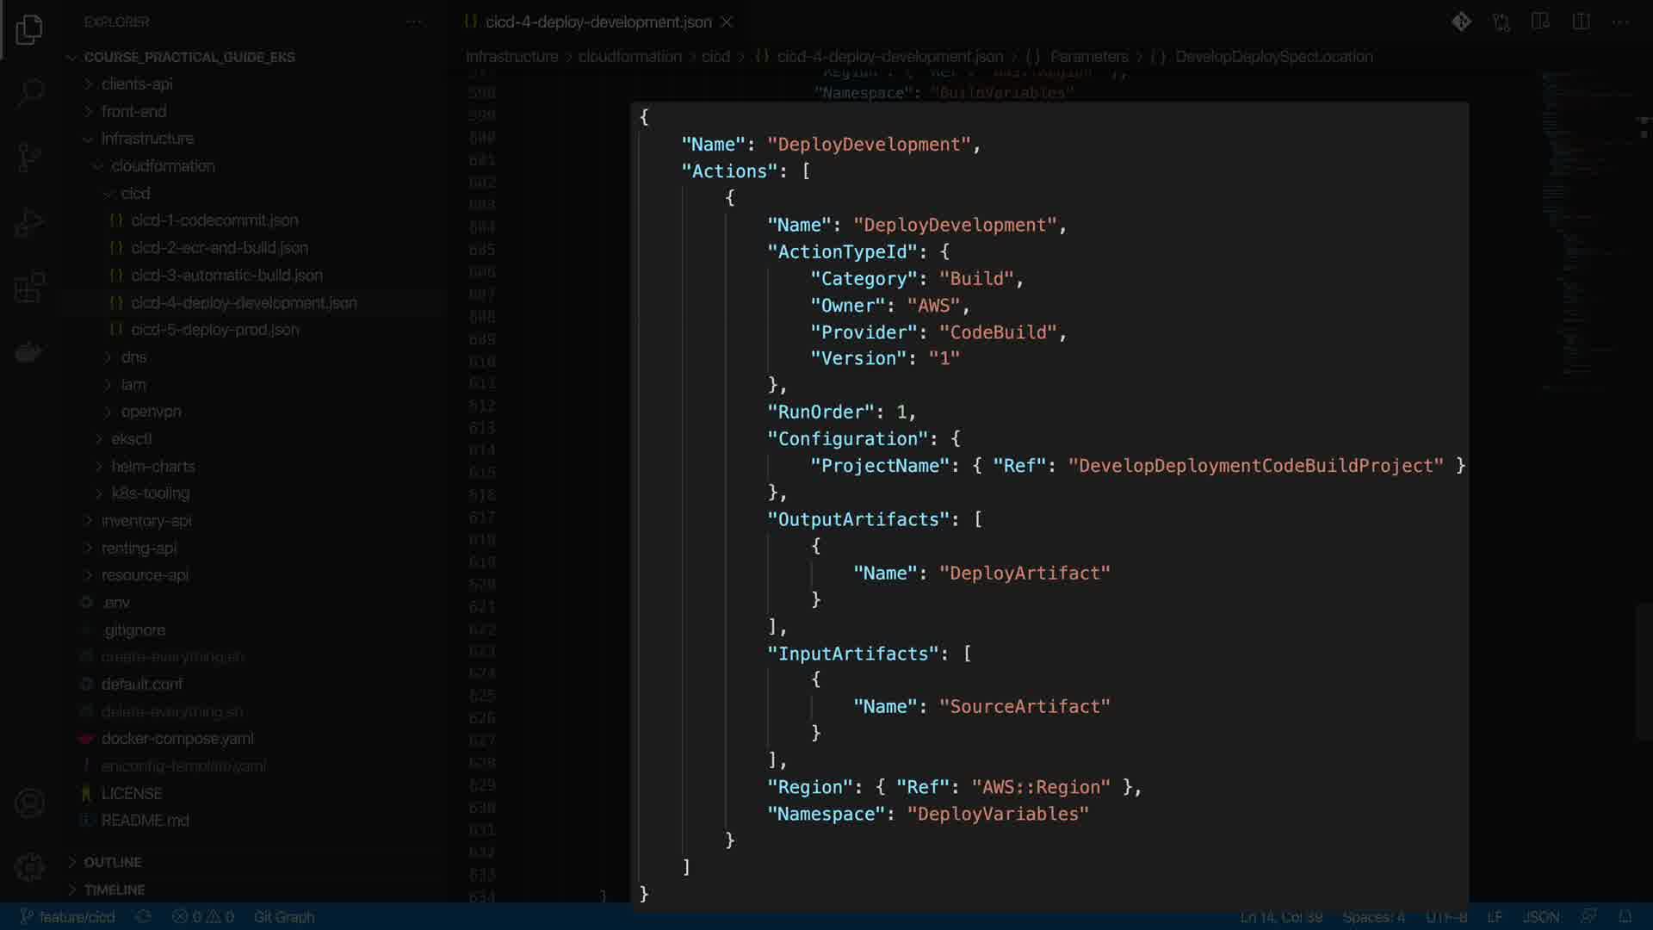The height and width of the screenshot is (930, 1653).
Task: Open the Search view in activity bar
Action: coord(29,92)
